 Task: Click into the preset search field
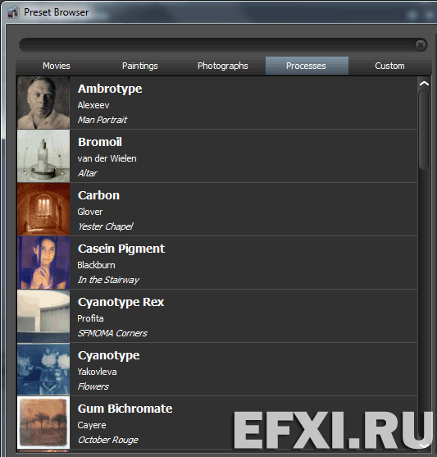(217, 45)
